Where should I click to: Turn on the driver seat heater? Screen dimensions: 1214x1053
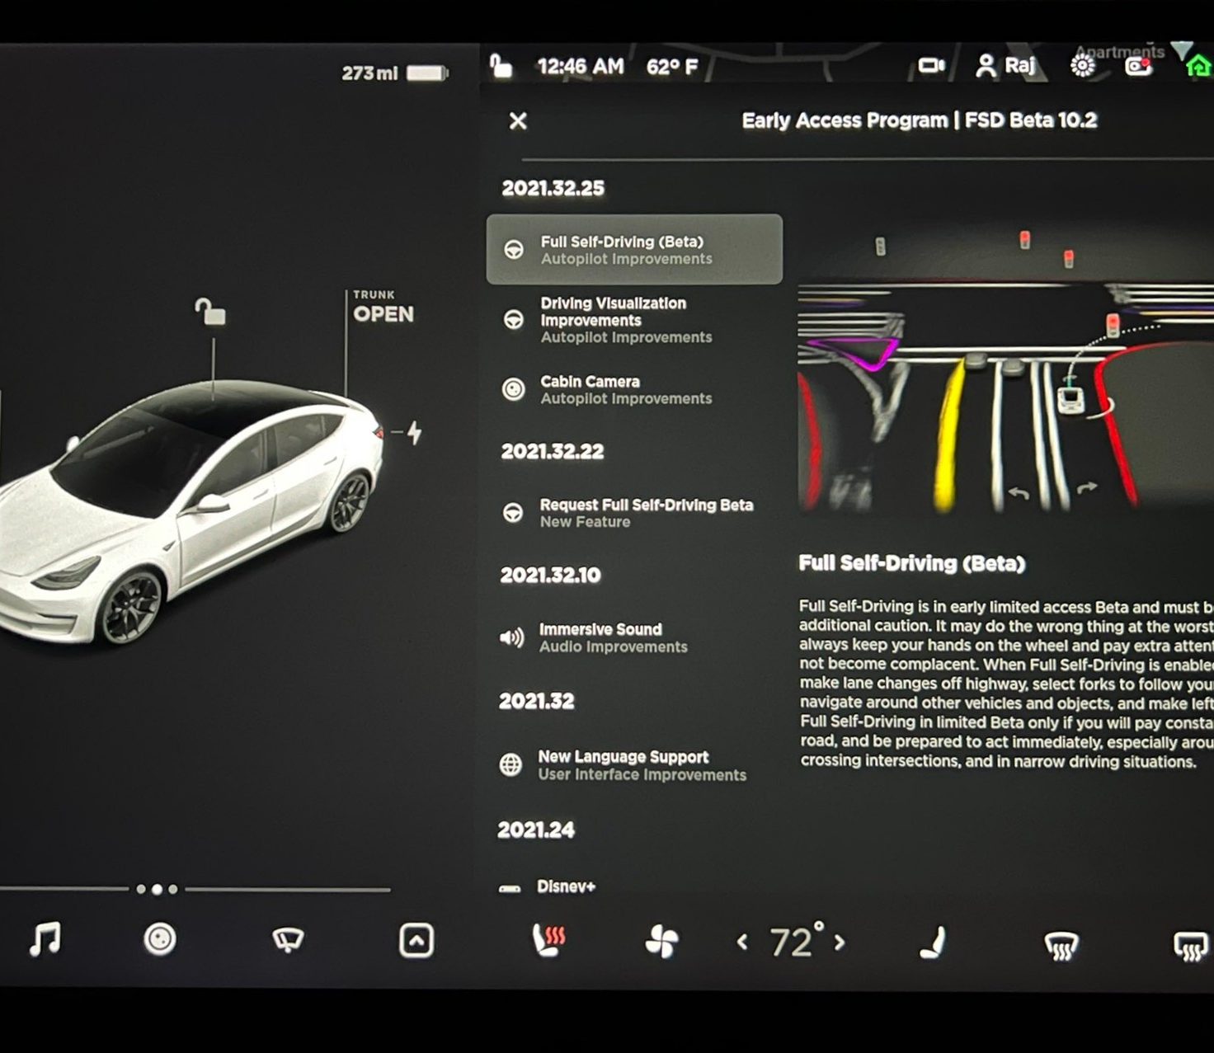click(549, 940)
